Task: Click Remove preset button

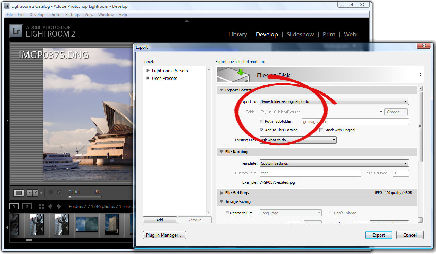Action: (194, 220)
